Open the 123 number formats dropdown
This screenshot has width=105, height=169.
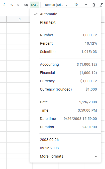coord(35,5)
